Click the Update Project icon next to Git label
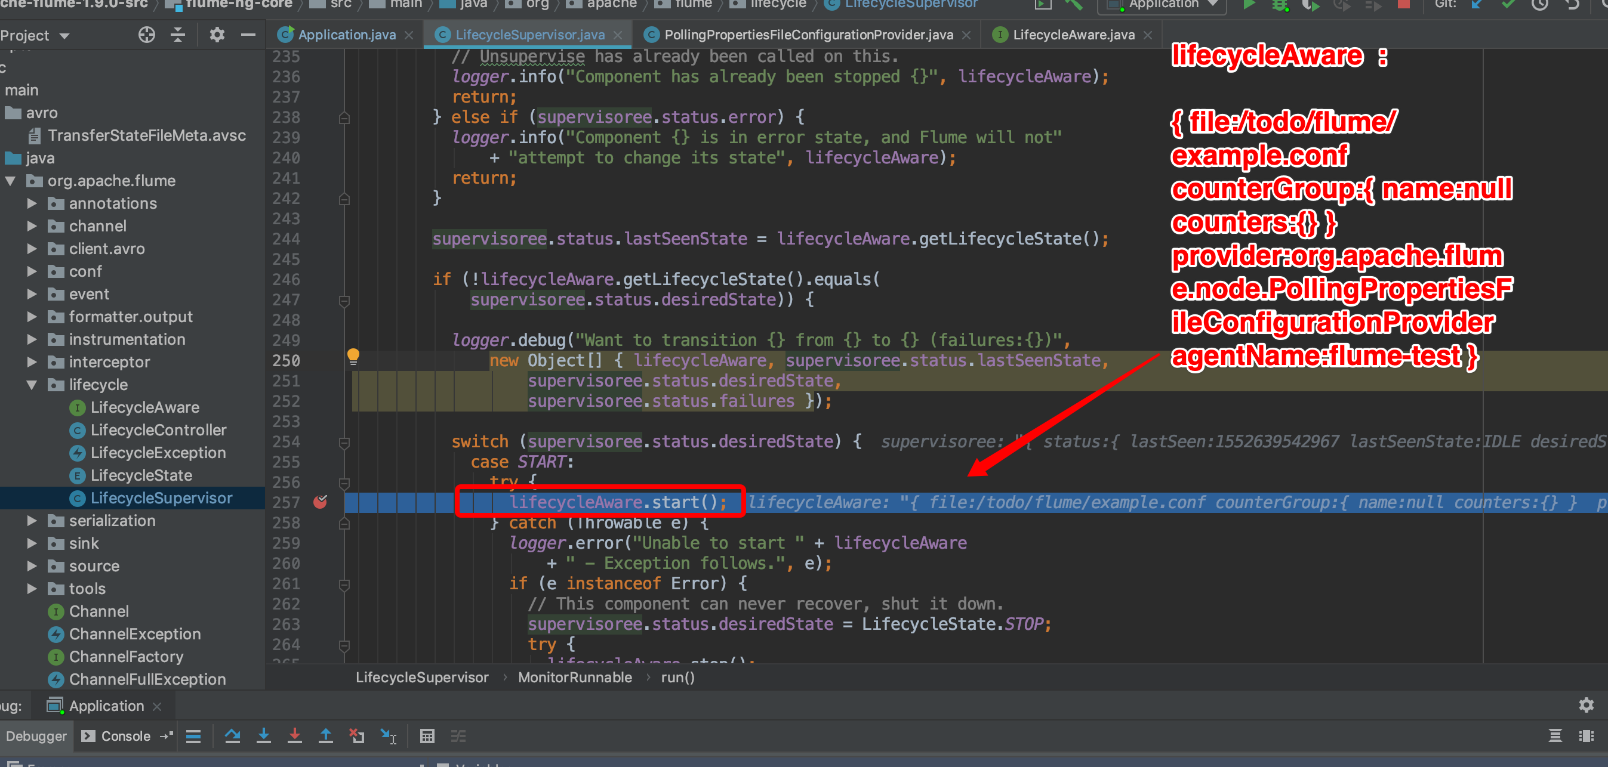This screenshot has width=1608, height=767. [1475, 5]
